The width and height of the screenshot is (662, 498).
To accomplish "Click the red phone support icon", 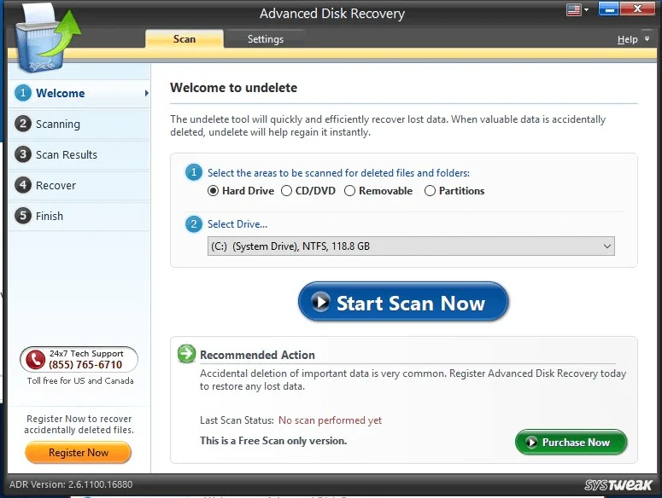I will (35, 359).
